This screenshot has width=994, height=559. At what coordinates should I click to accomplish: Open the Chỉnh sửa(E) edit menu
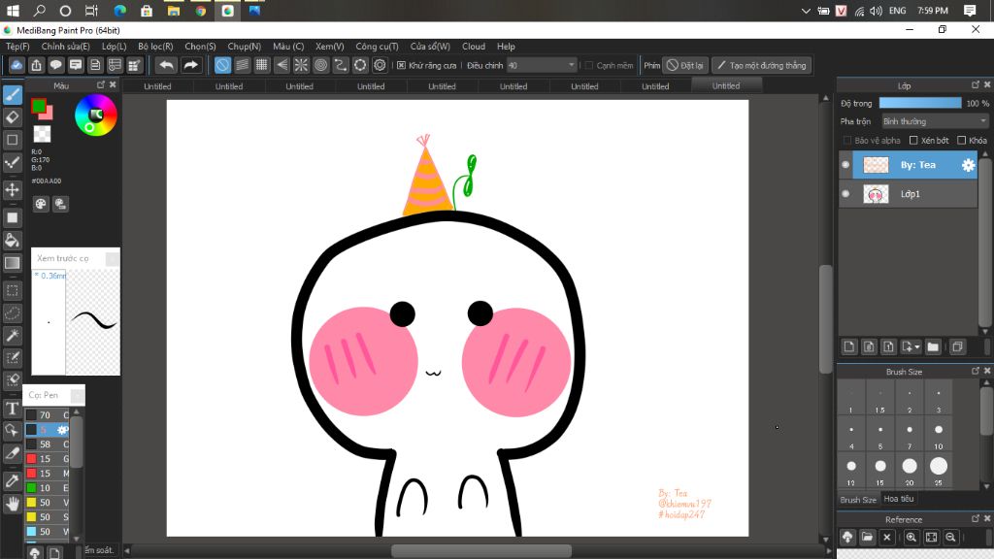66,47
